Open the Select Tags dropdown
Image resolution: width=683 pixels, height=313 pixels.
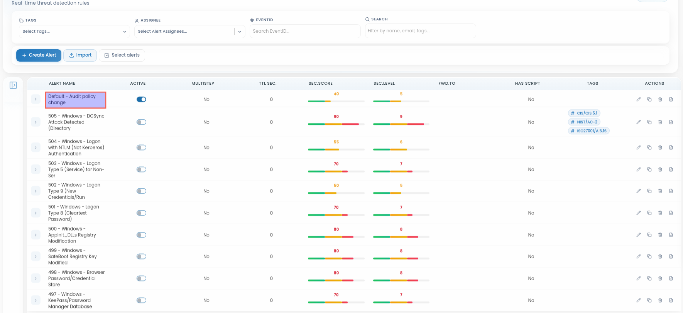pyautogui.click(x=74, y=32)
